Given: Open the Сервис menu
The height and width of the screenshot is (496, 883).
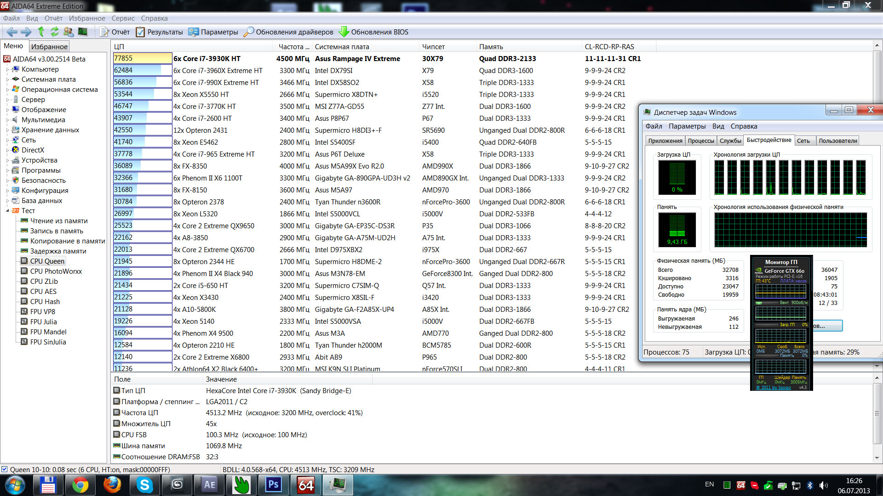Looking at the screenshot, I should (123, 18).
